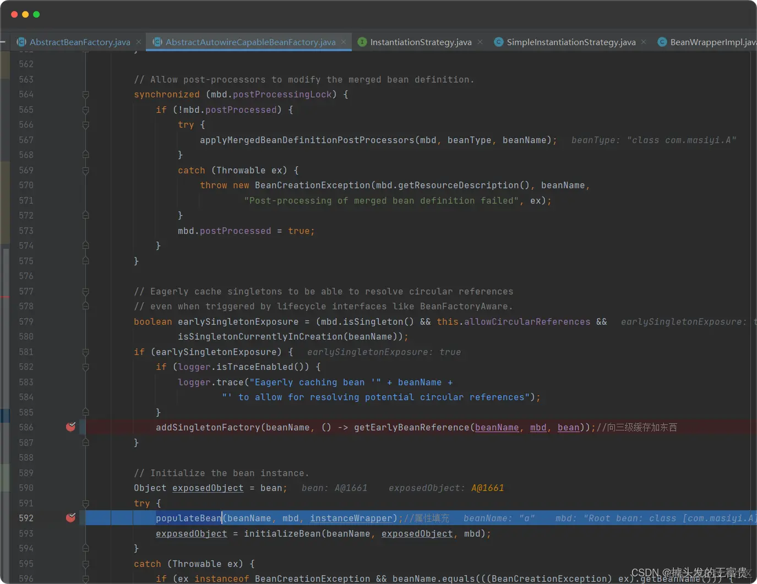This screenshot has width=757, height=584.
Task: Collapse the catch block at line 595
Action: point(85,564)
